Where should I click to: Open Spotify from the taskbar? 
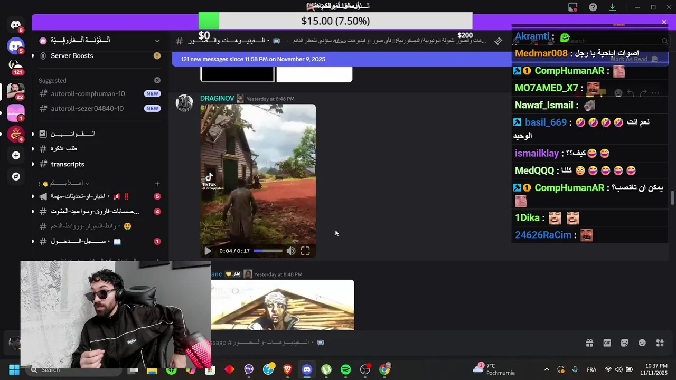[346, 369]
